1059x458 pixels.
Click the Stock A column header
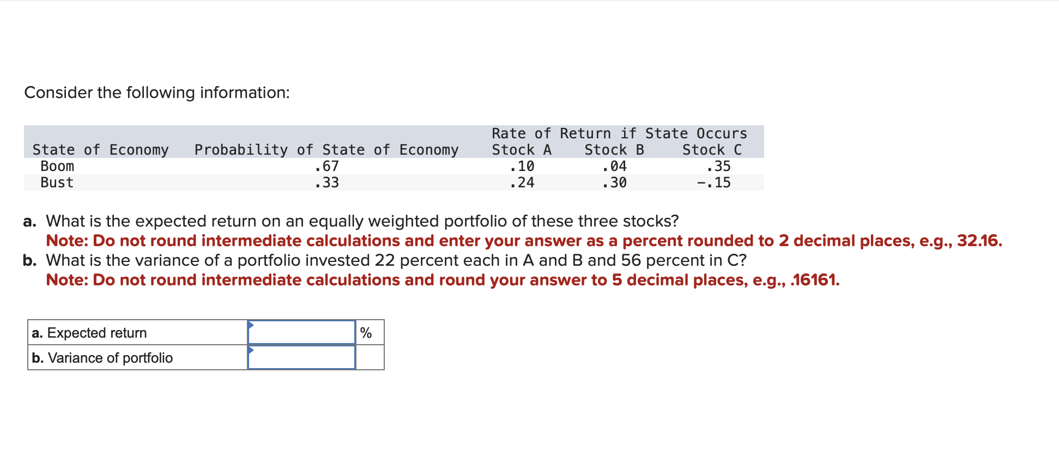[522, 150]
